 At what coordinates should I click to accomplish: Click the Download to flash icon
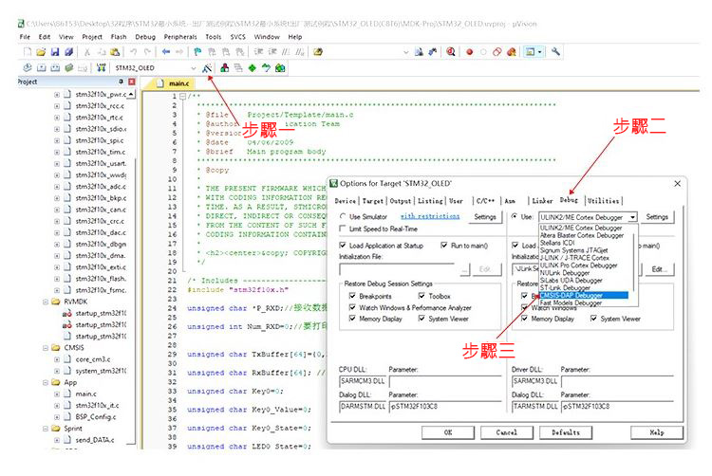pos(102,68)
